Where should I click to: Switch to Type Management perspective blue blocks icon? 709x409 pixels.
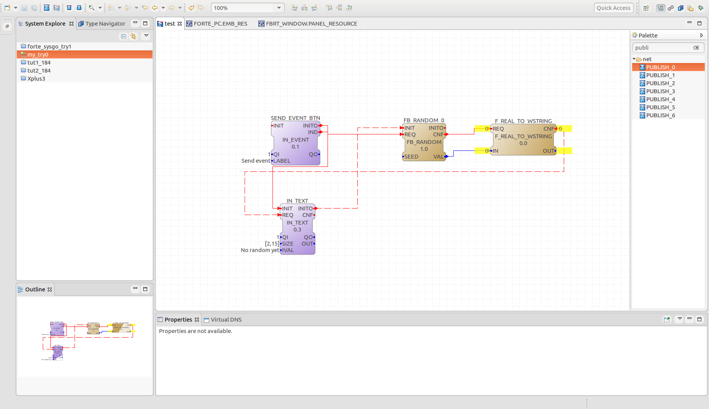point(681,8)
